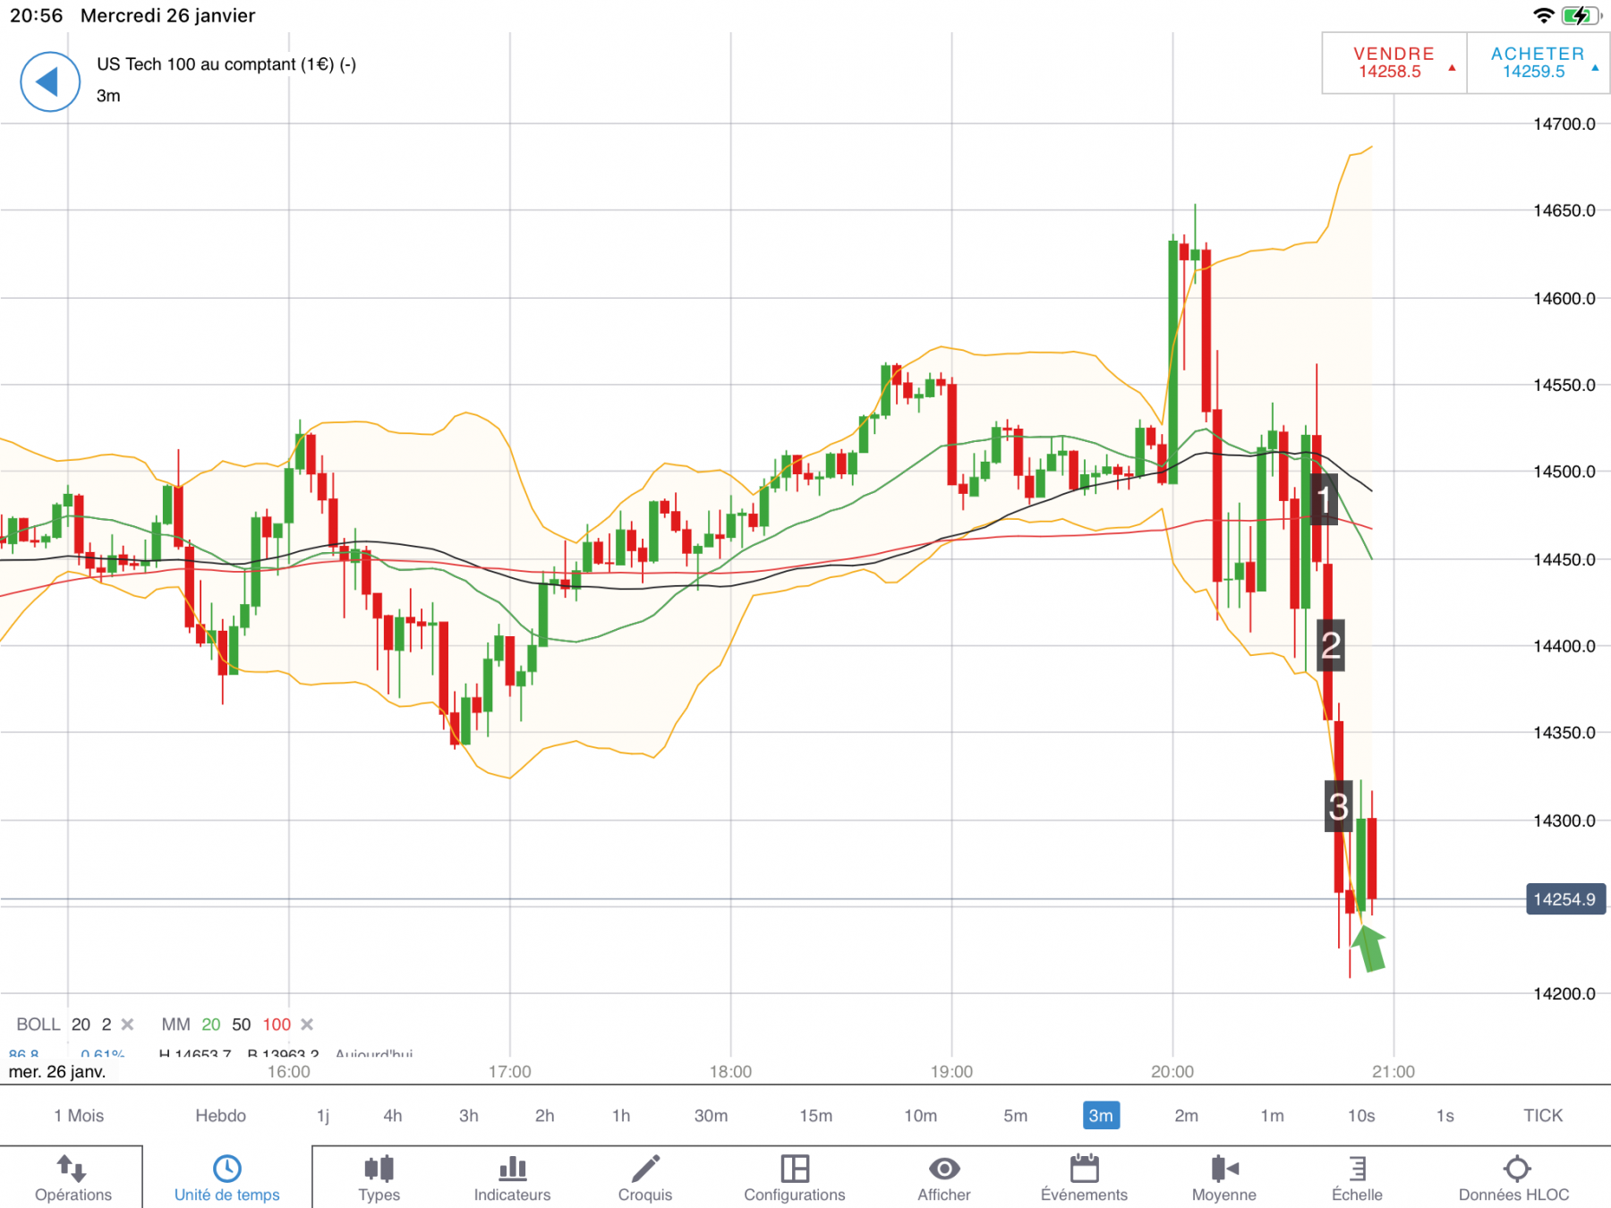Viewport: 1611px width, 1208px height.
Task: Toggle the Afficher eye icon
Action: 944,1178
